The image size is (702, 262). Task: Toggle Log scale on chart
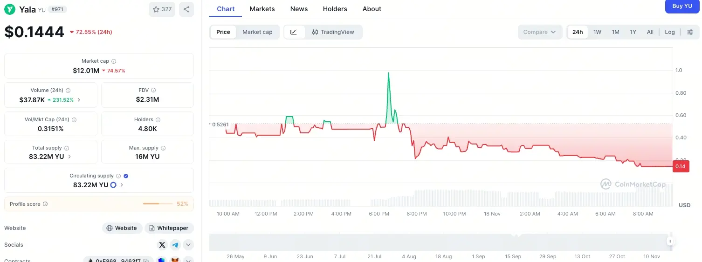pyautogui.click(x=670, y=32)
